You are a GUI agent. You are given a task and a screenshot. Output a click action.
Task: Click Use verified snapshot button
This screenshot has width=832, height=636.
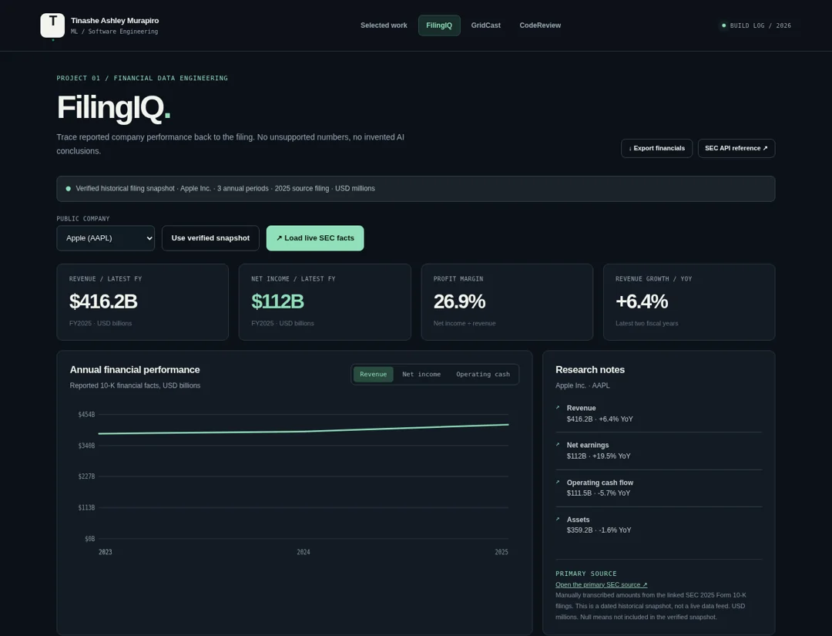[210, 238]
